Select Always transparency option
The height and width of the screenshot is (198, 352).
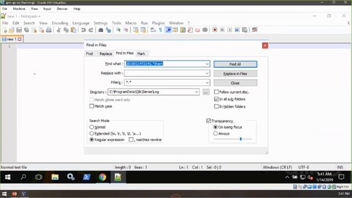tap(216, 134)
